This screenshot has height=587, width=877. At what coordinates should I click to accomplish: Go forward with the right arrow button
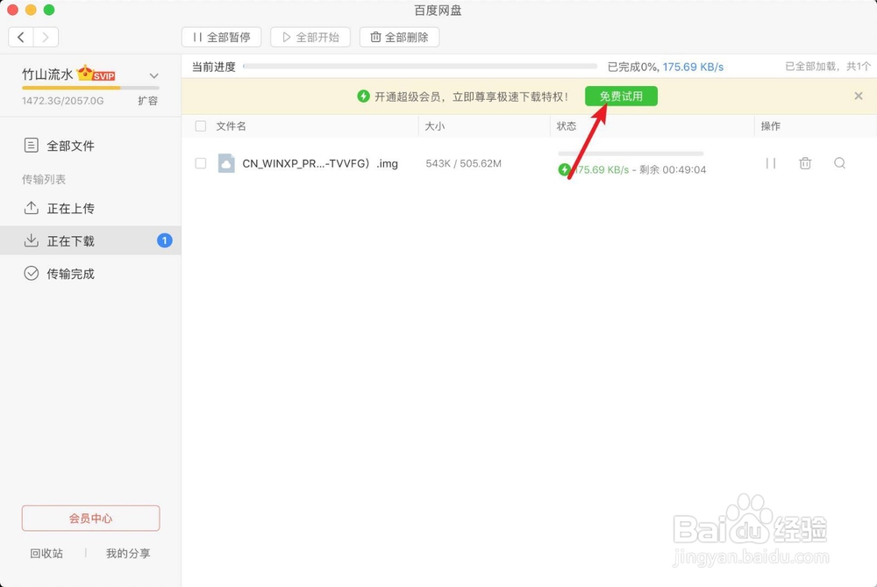(x=46, y=38)
